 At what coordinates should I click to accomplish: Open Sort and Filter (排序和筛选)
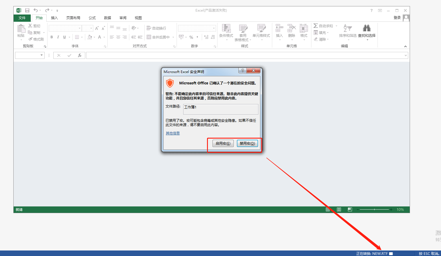click(348, 32)
